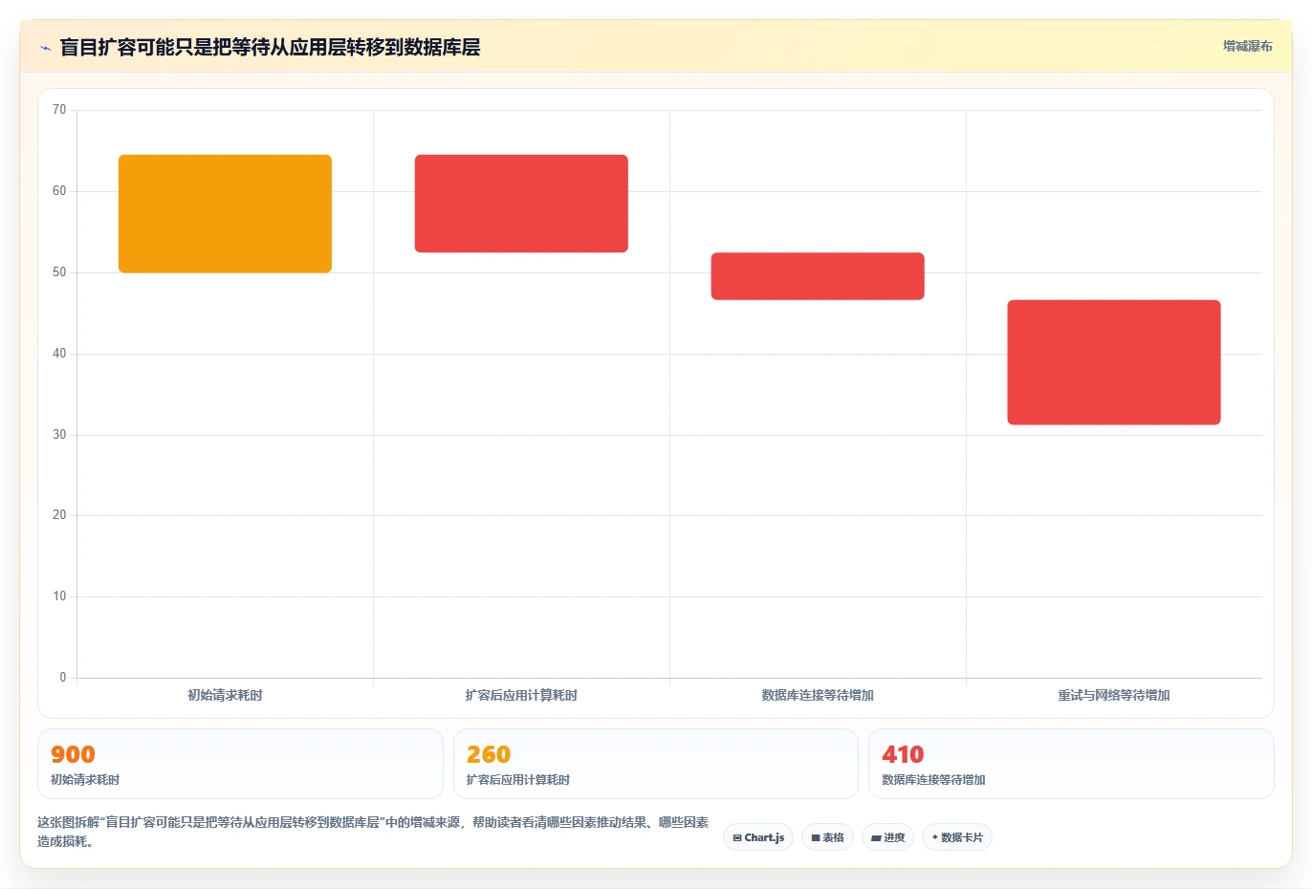The width and height of the screenshot is (1312, 889).
Task: Select the 表格 chip
Action: point(828,837)
